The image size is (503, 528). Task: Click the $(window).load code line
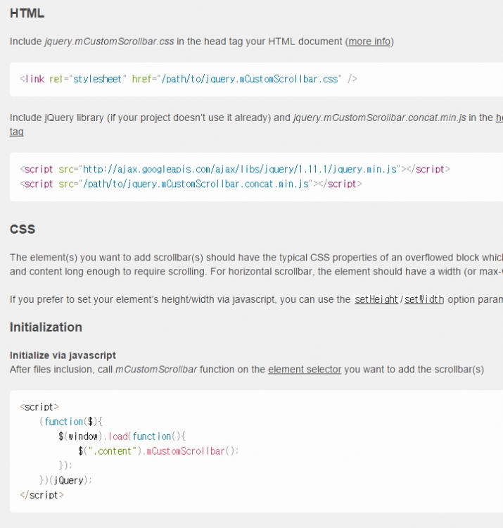(122, 436)
